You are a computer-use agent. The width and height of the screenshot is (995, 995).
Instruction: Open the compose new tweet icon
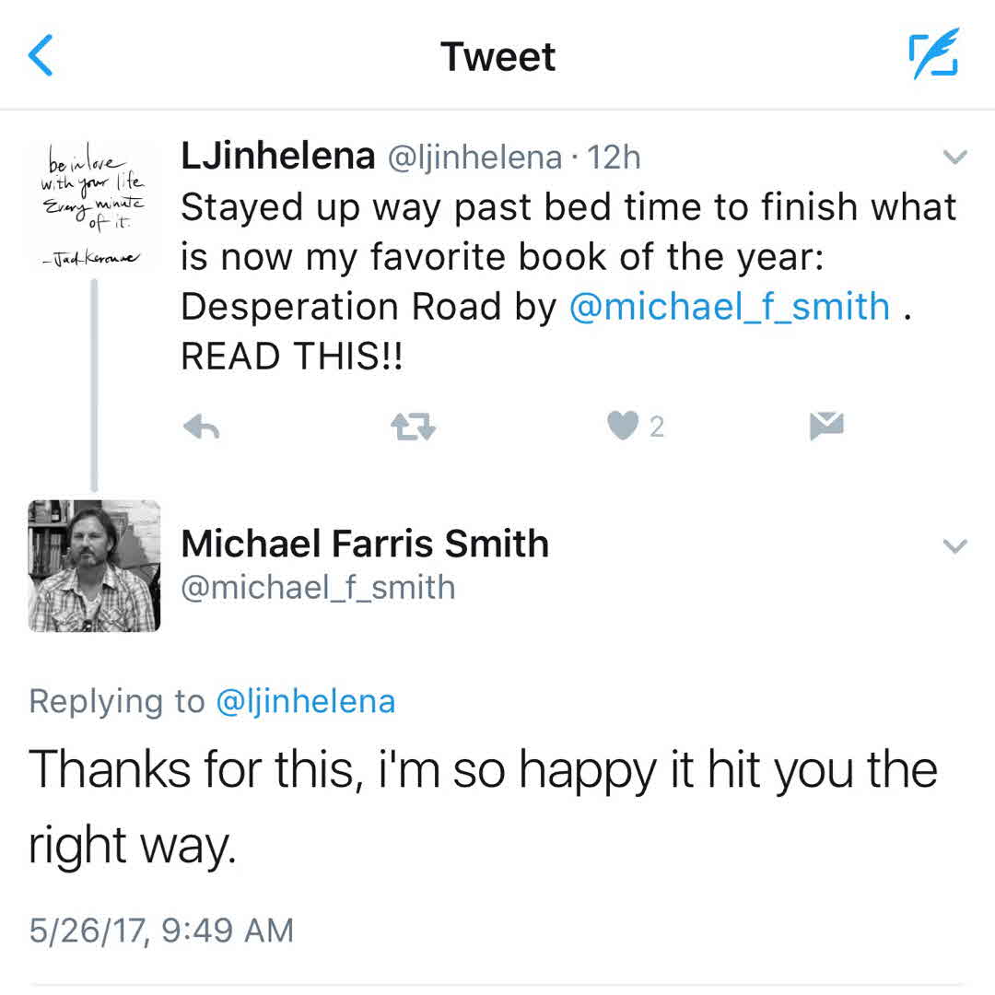tap(933, 54)
